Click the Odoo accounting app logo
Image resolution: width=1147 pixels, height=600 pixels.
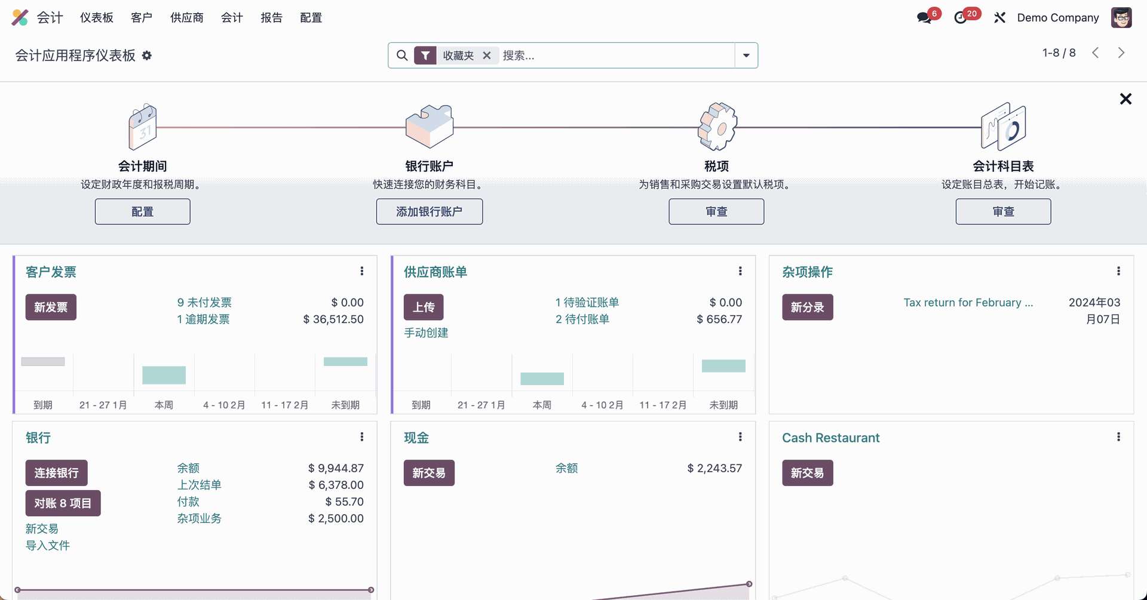point(20,18)
